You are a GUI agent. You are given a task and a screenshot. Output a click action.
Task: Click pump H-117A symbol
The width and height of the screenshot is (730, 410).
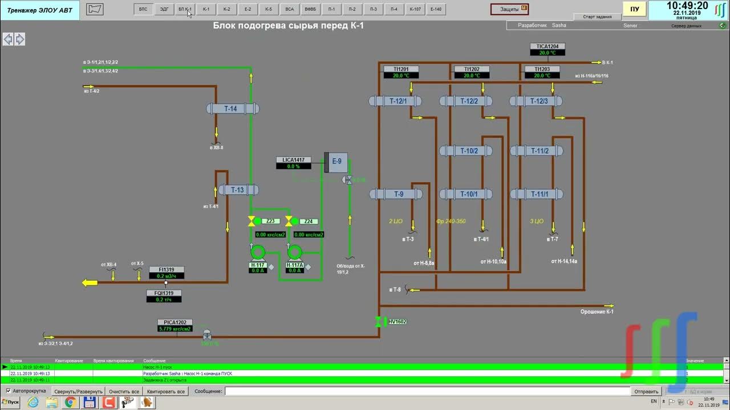(294, 252)
